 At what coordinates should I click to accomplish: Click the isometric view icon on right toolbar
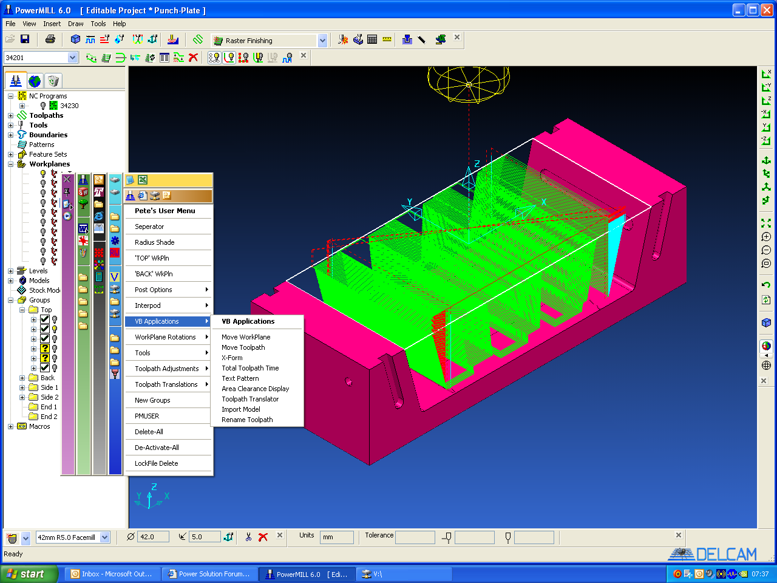pyautogui.click(x=766, y=160)
